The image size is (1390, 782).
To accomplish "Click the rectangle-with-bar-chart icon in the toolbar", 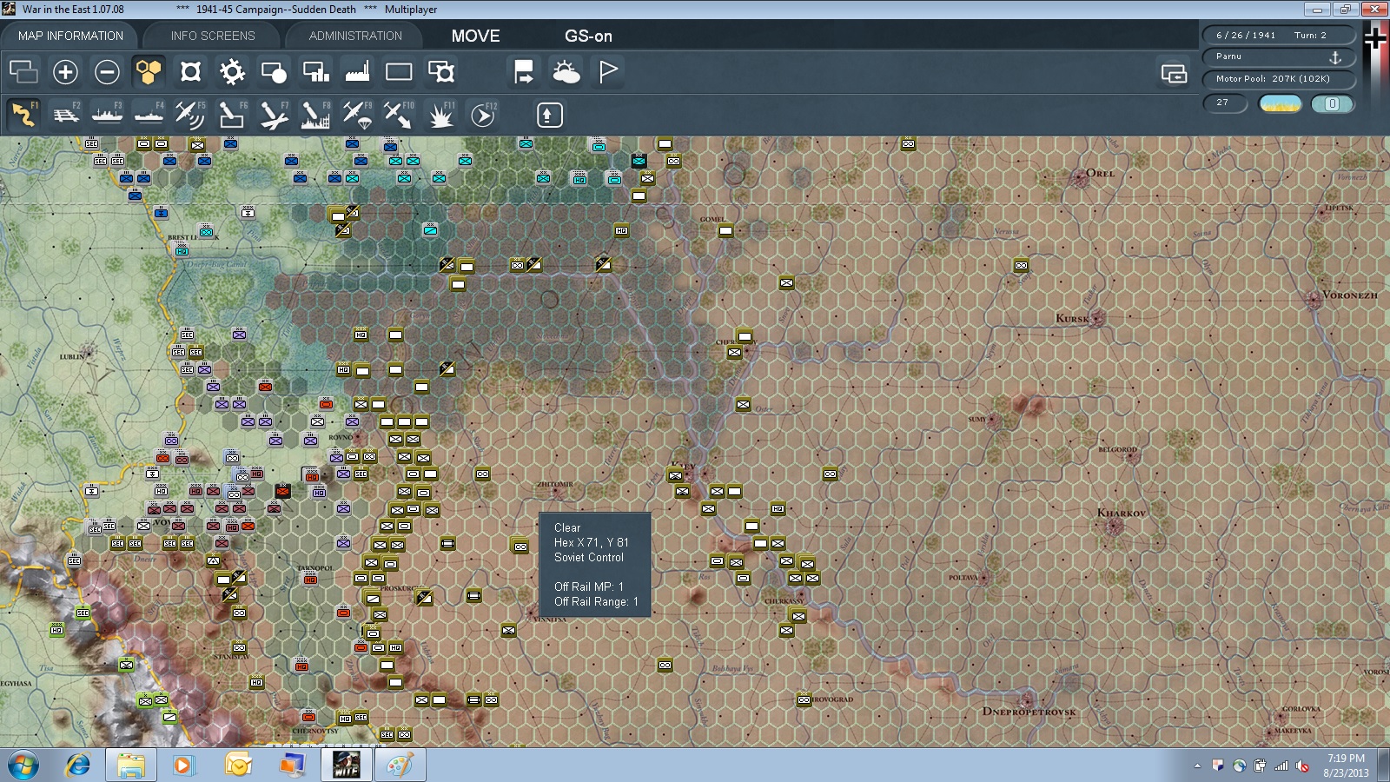I will [x=315, y=71].
